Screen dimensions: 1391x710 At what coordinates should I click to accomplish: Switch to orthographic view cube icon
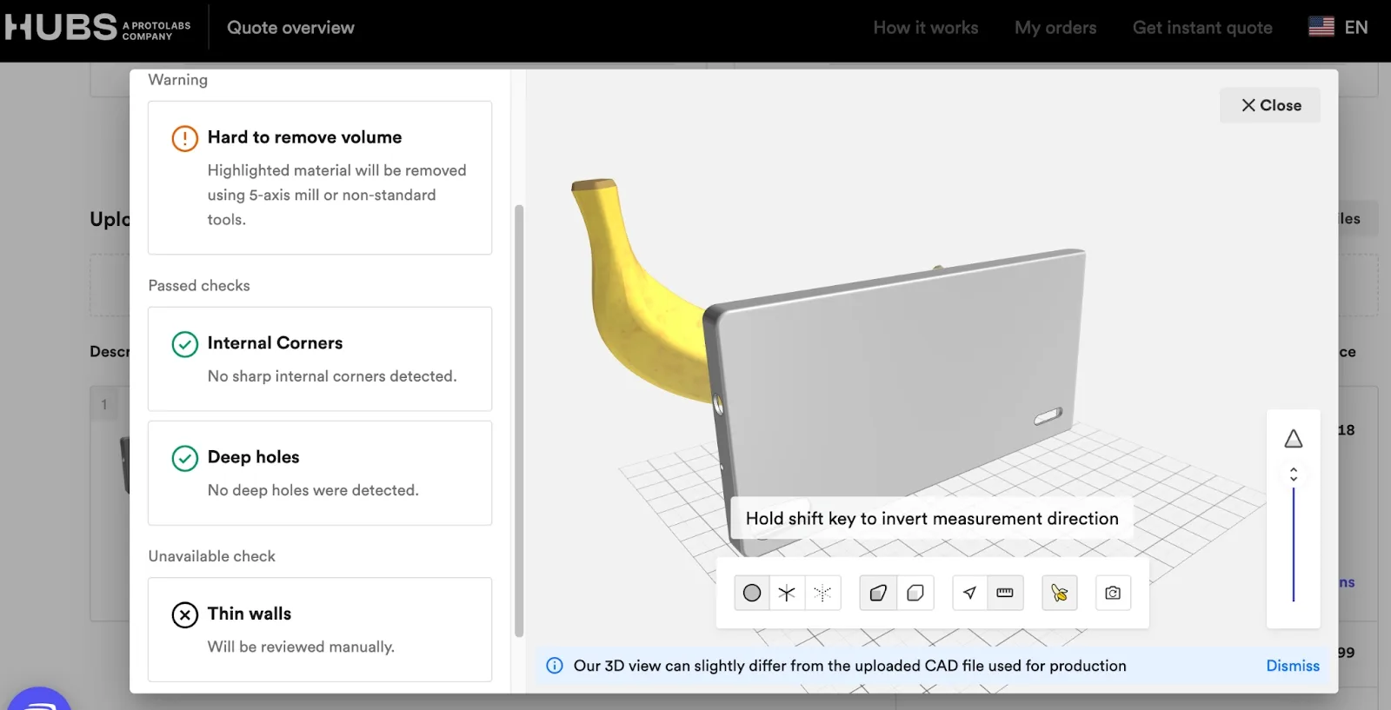(x=915, y=593)
